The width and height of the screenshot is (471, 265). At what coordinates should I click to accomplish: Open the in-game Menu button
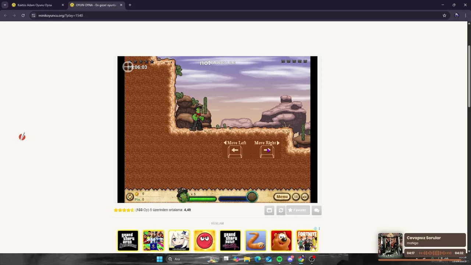[282, 197]
